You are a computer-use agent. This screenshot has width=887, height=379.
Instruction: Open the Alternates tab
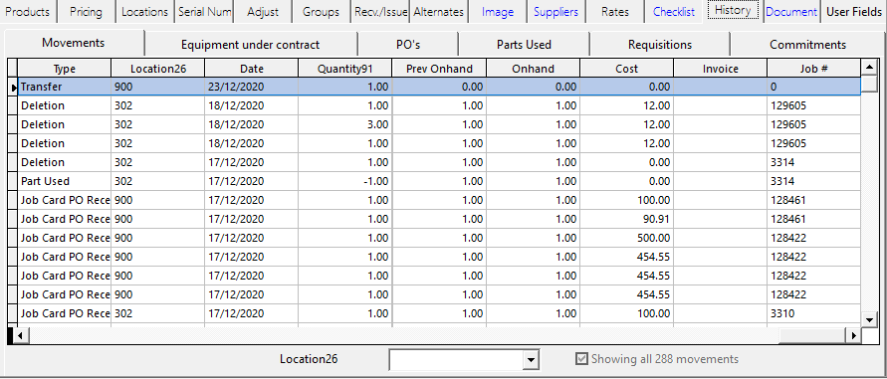tap(438, 12)
